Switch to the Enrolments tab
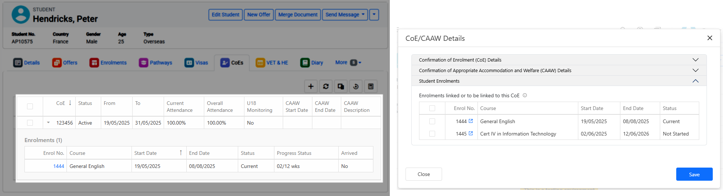 pyautogui.click(x=108, y=63)
